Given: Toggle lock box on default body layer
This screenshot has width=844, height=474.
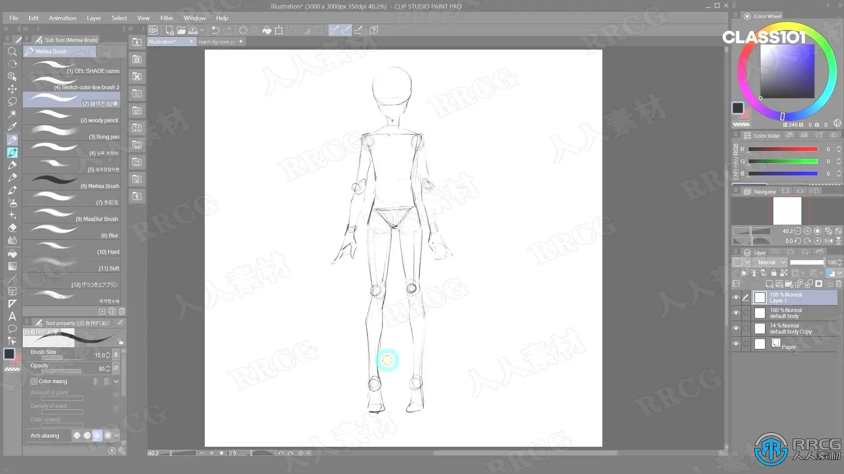Looking at the screenshot, I should pyautogui.click(x=746, y=313).
